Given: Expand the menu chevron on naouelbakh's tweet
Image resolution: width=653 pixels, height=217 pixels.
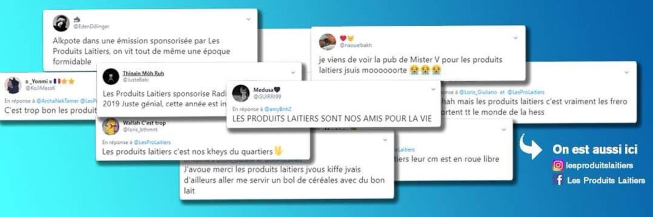Looking at the screenshot, I should pyautogui.click(x=515, y=37).
